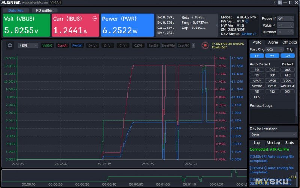Click the Pause If Value input field
The height and width of the screenshot is (188, 300).
tap(285, 25)
